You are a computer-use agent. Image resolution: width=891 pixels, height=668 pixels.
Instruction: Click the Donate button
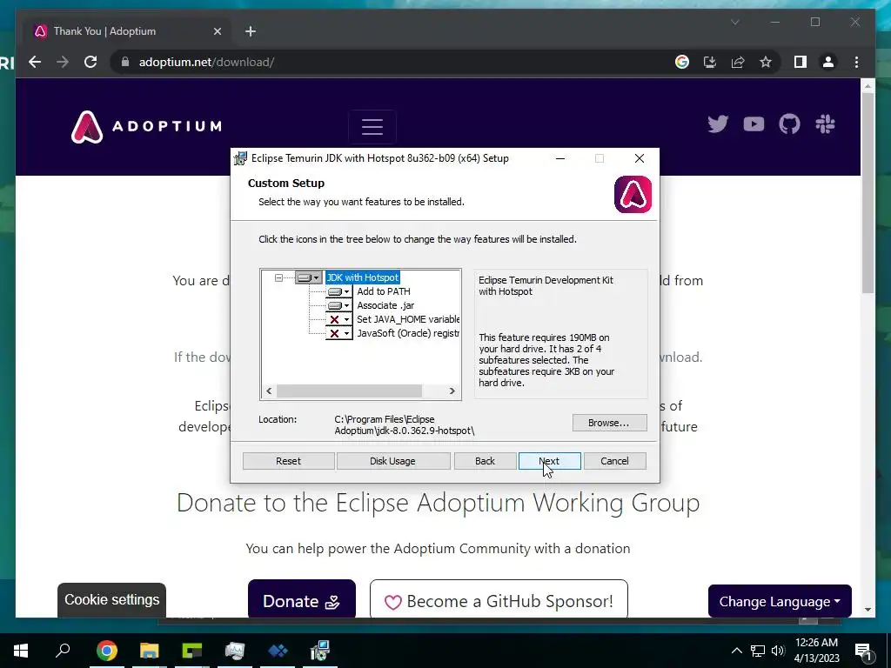(302, 600)
